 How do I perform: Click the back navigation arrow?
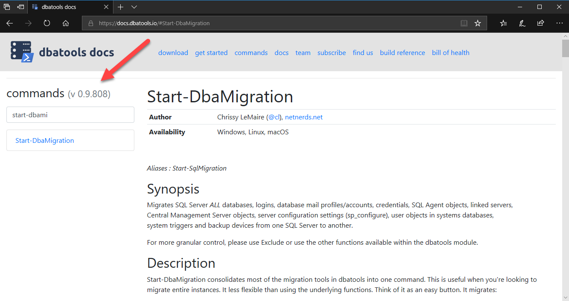point(9,23)
